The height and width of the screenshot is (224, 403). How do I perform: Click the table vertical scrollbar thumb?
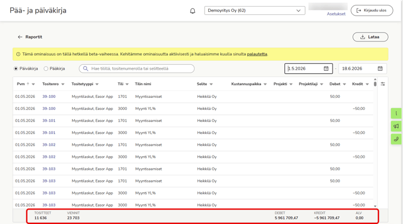(x=375, y=84)
